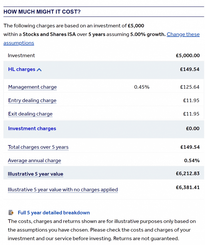Click the Illustrative 5 year value link
The width and height of the screenshot is (205, 245).
[36, 174]
